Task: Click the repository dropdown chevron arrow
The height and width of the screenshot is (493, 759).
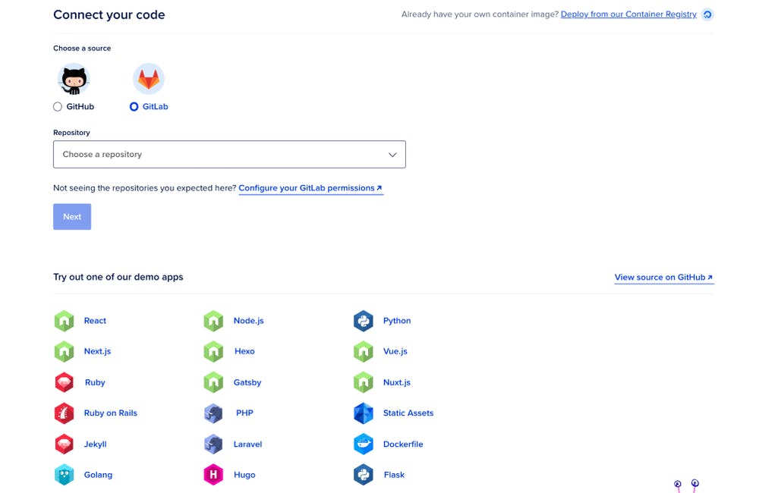Action: [x=392, y=155]
